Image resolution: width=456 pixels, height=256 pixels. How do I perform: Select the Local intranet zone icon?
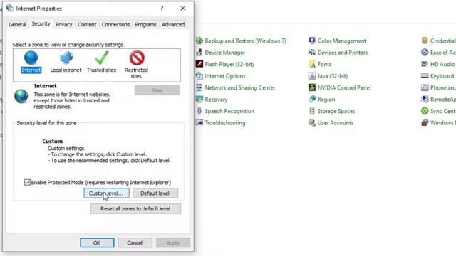point(66,58)
